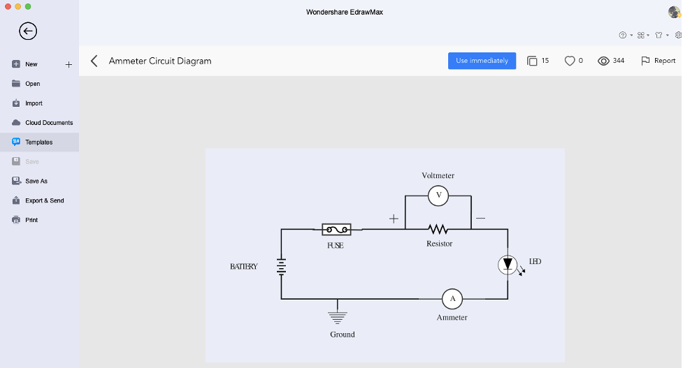Click the circled back arrow icon
The image size is (683, 368).
coord(28,31)
